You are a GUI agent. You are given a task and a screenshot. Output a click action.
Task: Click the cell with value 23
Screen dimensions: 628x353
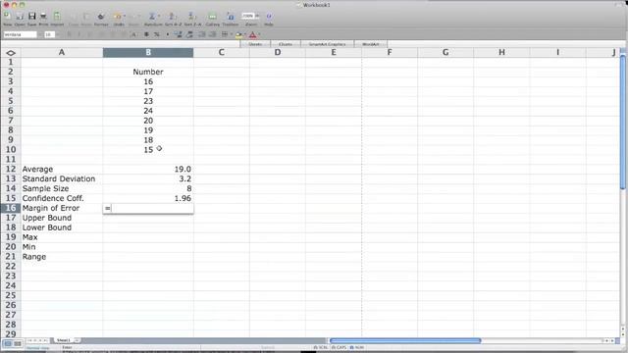(x=148, y=101)
